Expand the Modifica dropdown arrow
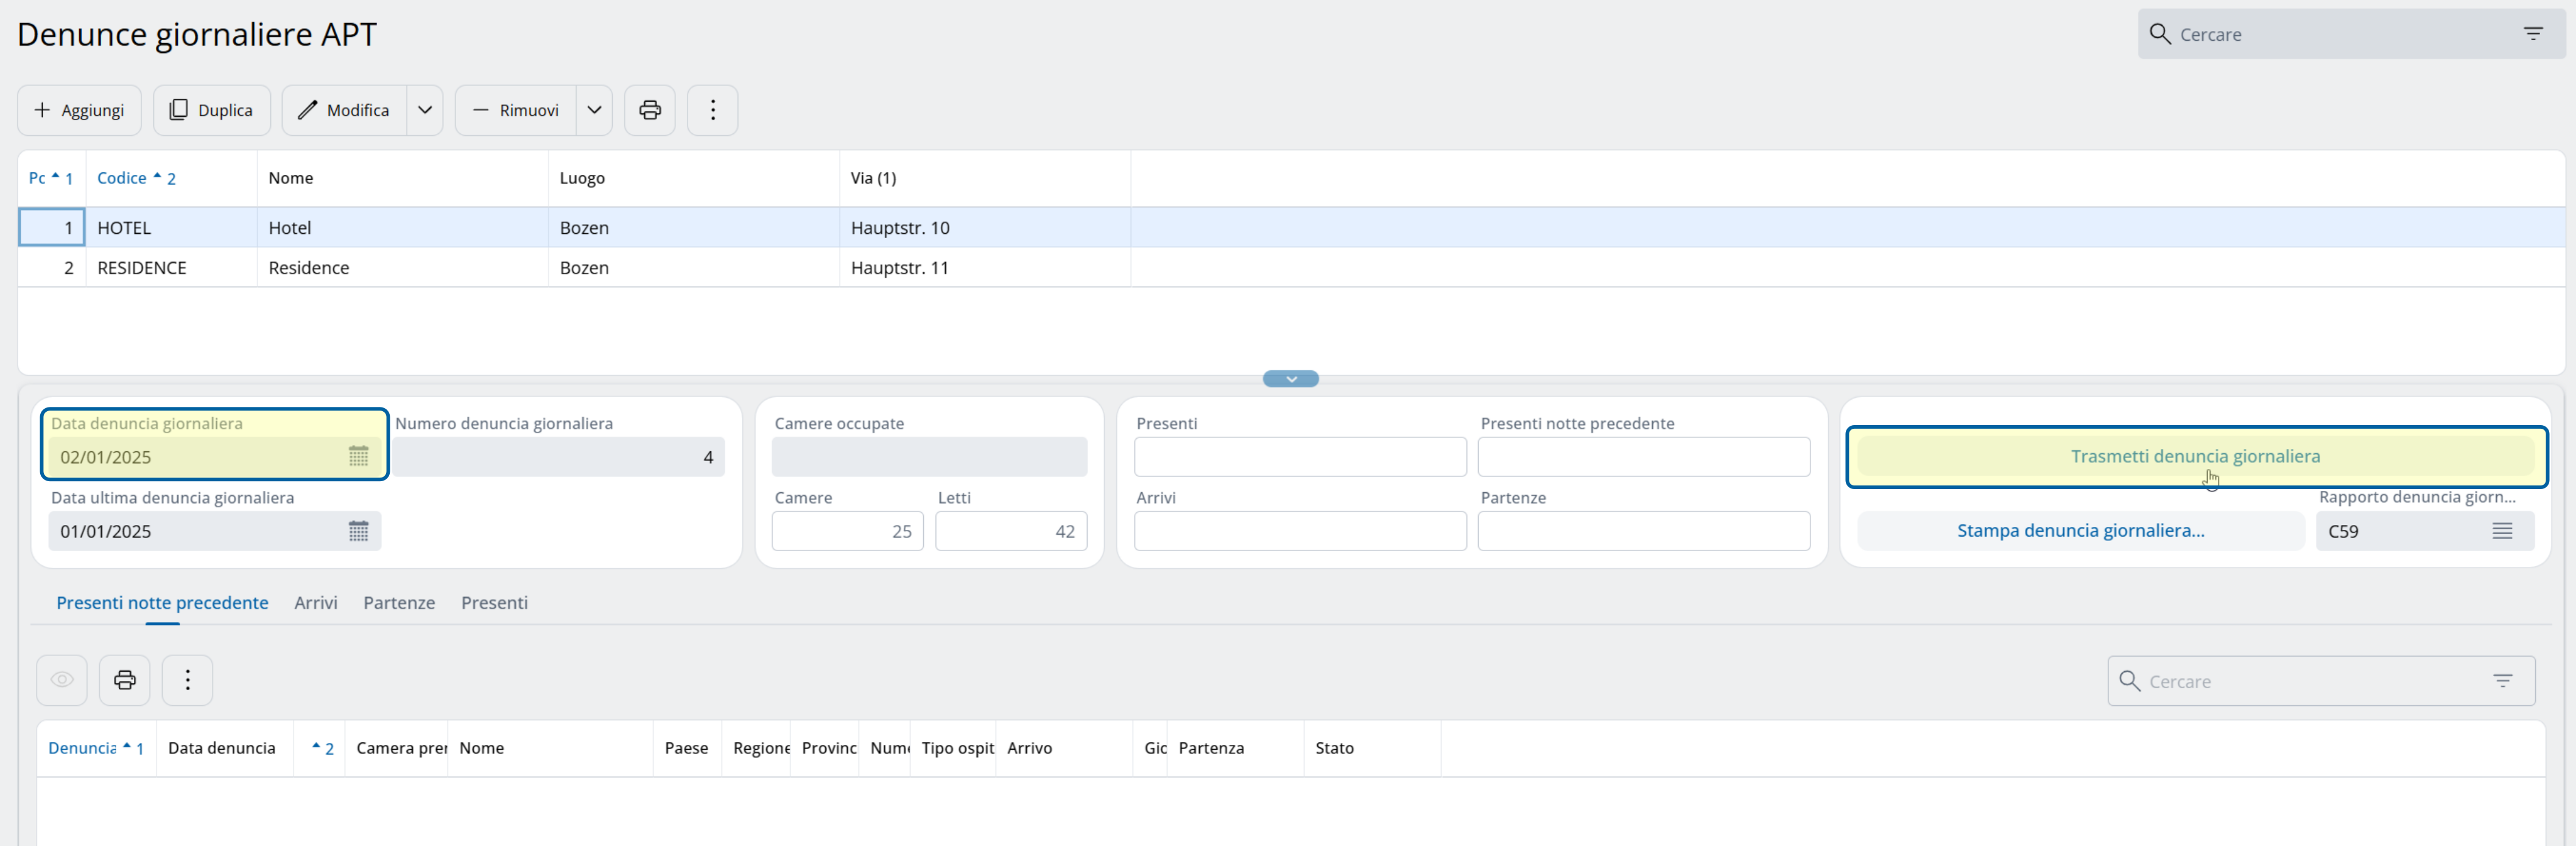The image size is (2576, 846). pyautogui.click(x=424, y=110)
